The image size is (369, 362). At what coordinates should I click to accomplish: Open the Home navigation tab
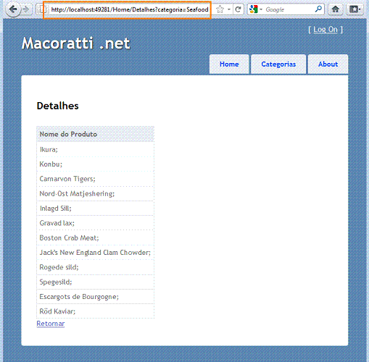[229, 64]
